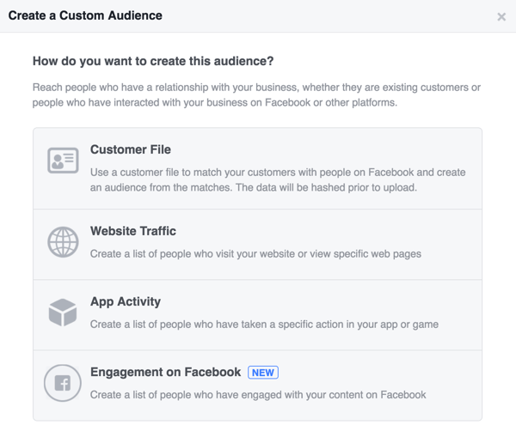The width and height of the screenshot is (516, 431).
Task: Close the Create a Custom Audience dialog
Action: tap(501, 17)
